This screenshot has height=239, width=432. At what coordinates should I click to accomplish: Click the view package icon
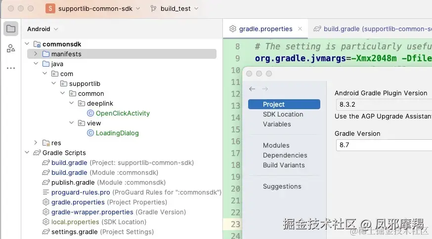[81, 123]
